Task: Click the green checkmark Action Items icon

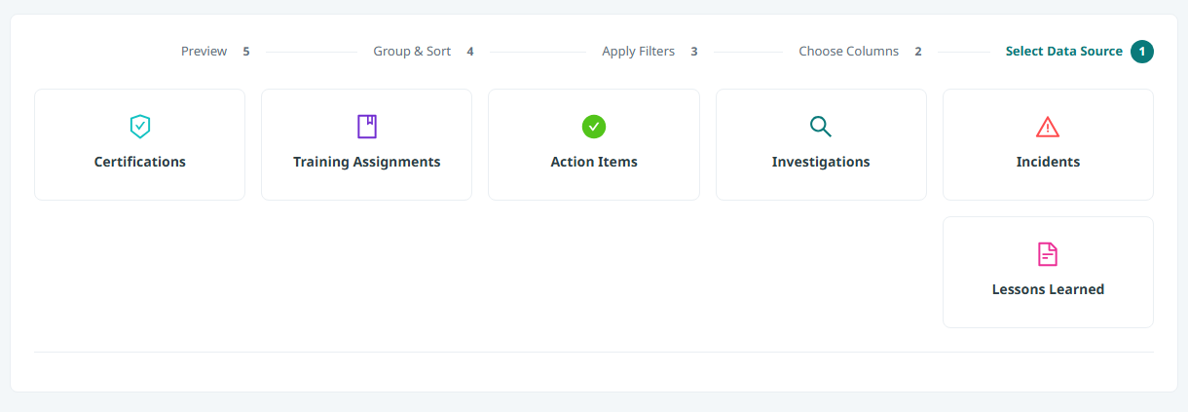Action: point(594,127)
